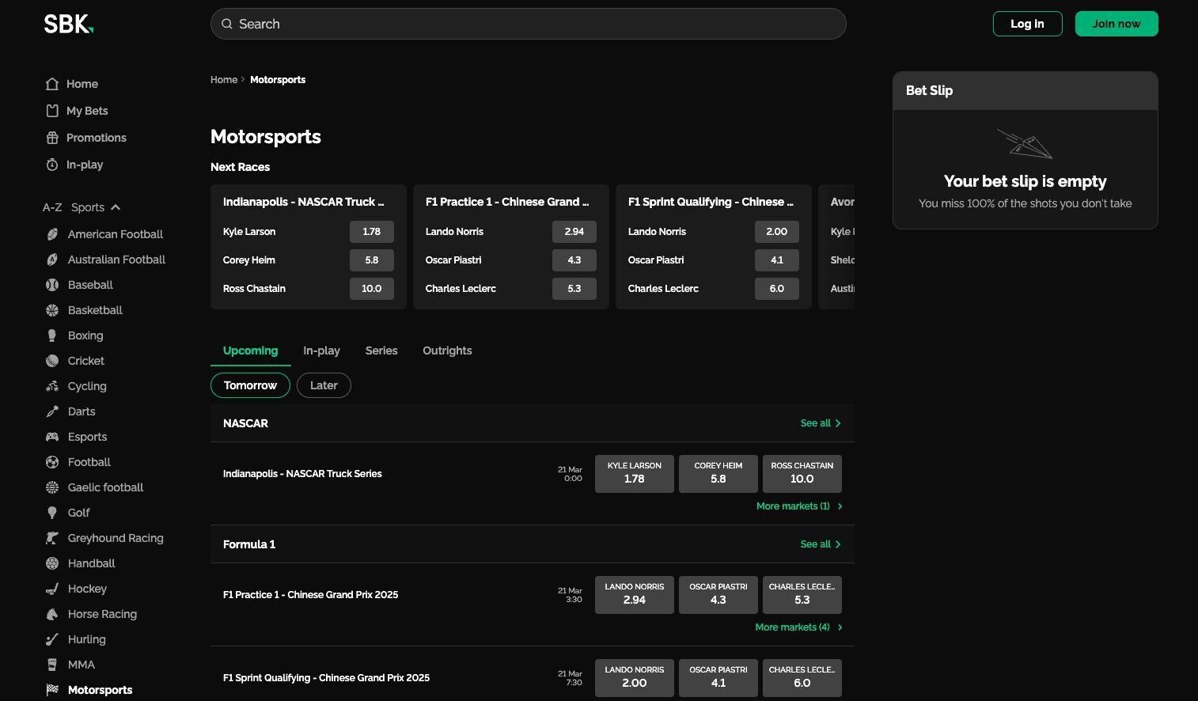
Task: Switch to the In-play tab
Action: click(321, 350)
